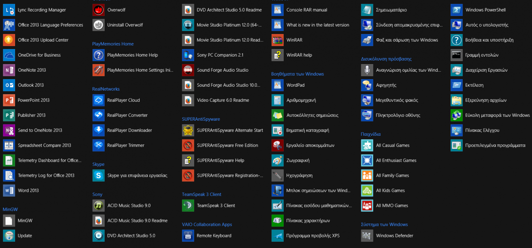Click the Αφηγητής narrator icon

pos(367,85)
